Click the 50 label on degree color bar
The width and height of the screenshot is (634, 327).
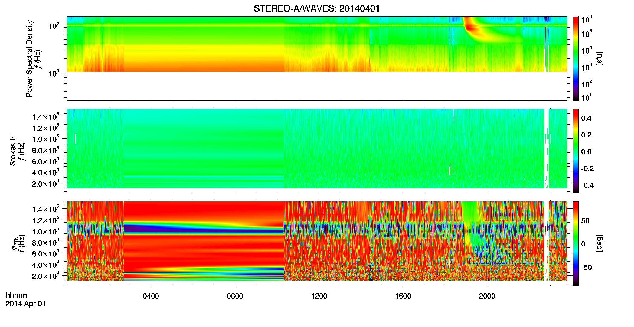pos(585,220)
